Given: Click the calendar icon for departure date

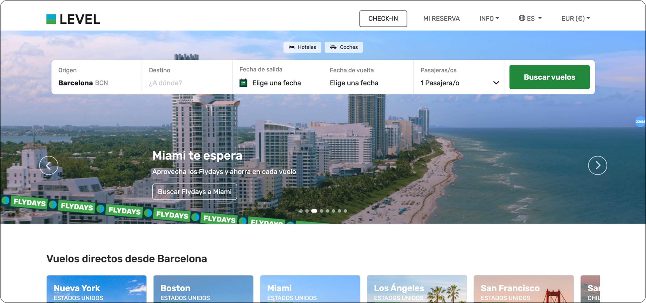Looking at the screenshot, I should click(243, 83).
